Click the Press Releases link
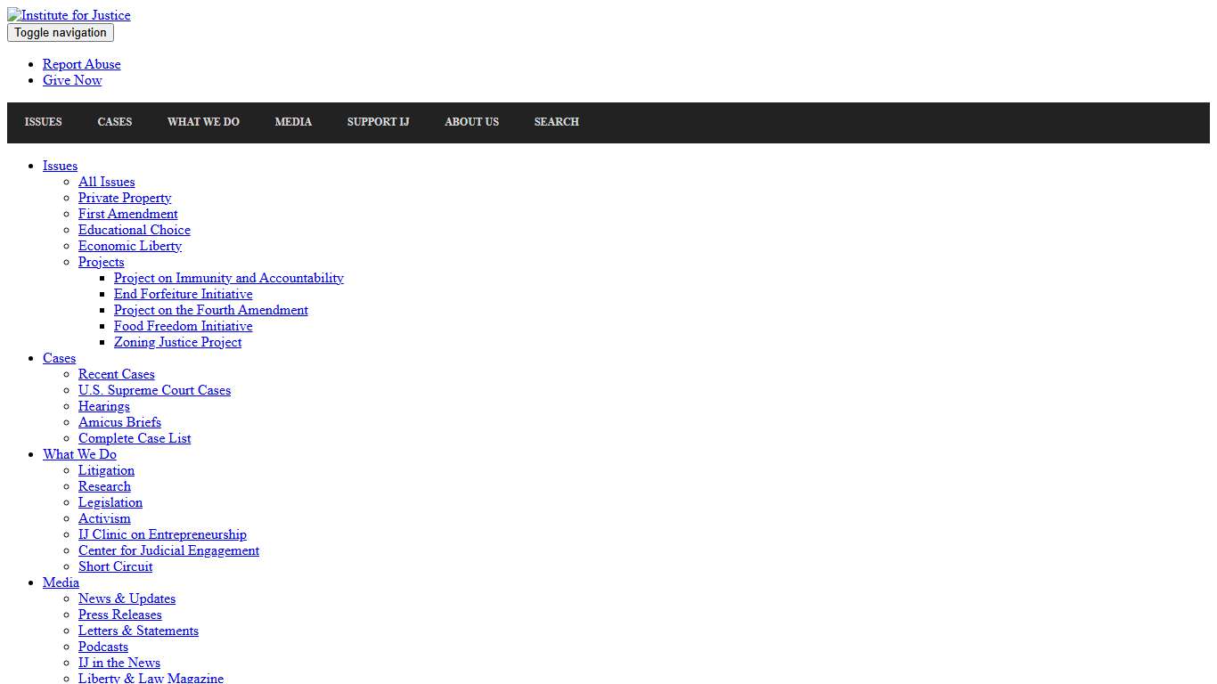Viewport: 1217px width, 684px height. (119, 615)
